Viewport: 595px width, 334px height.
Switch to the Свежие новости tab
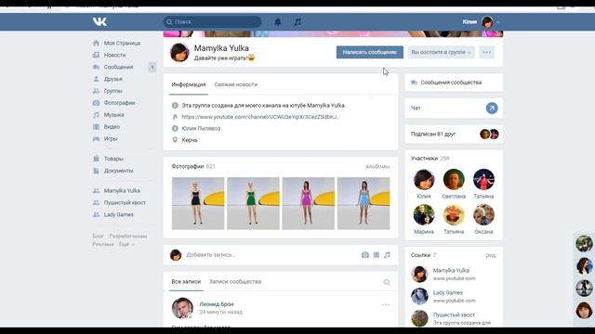tap(235, 84)
